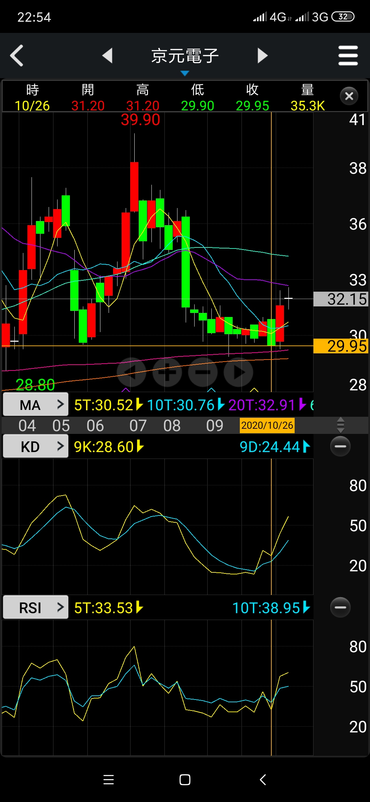Tap the back arrow in the header

[x=17, y=56]
